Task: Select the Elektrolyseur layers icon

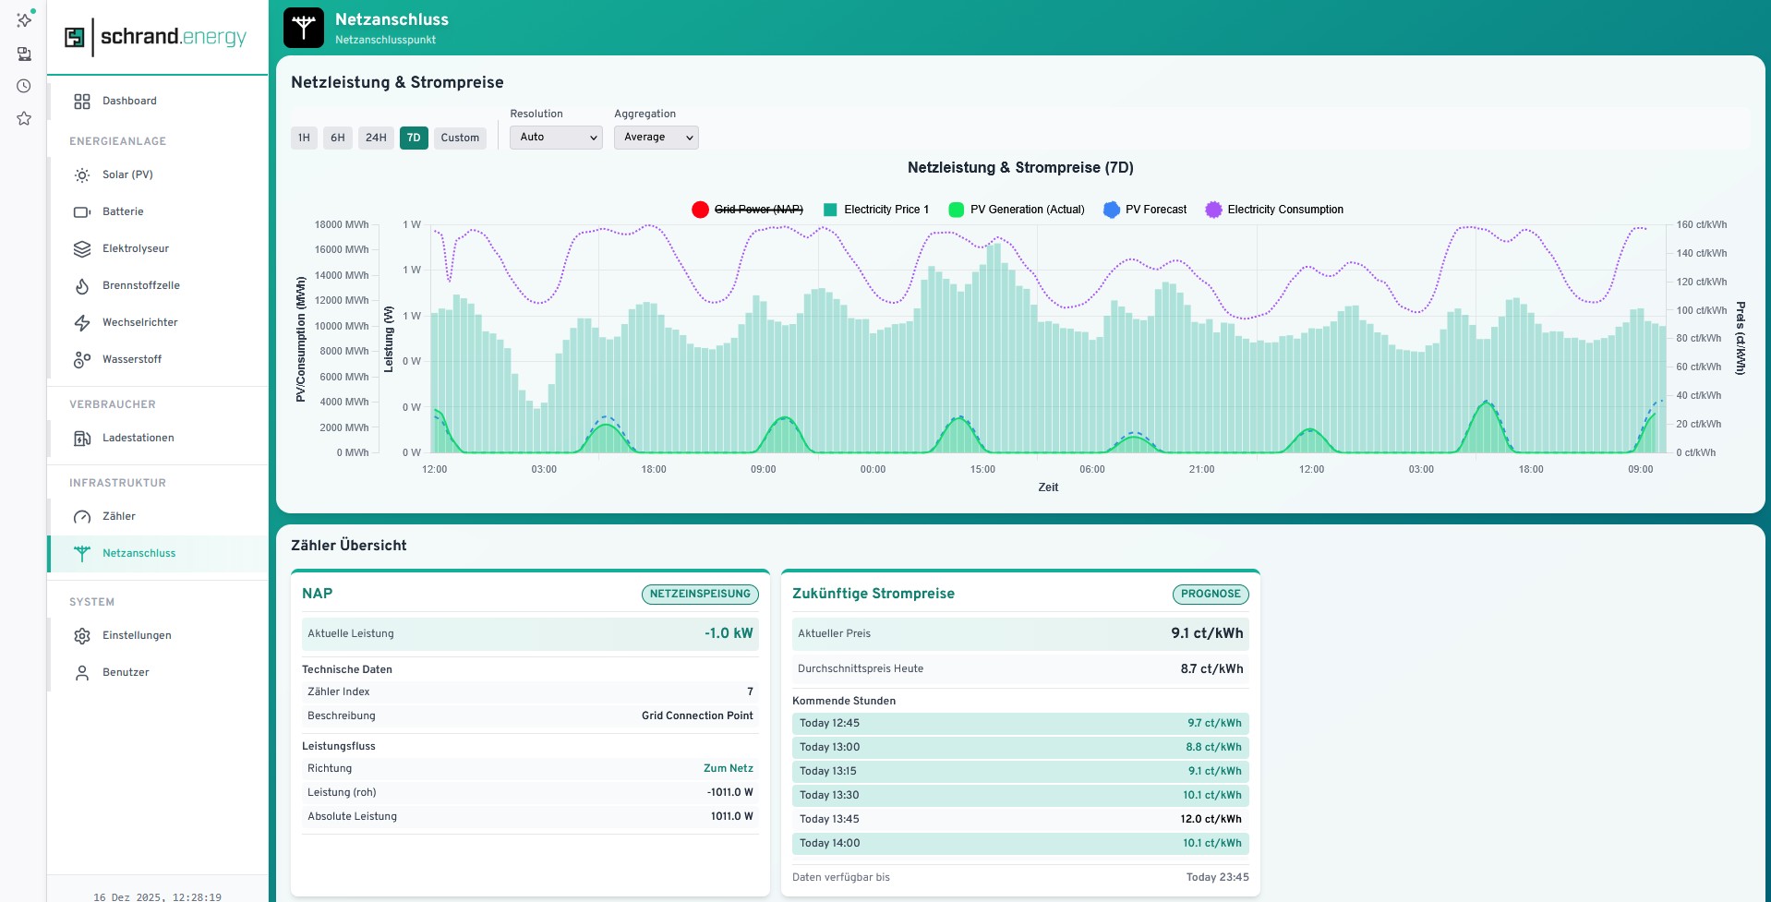Action: click(x=82, y=248)
